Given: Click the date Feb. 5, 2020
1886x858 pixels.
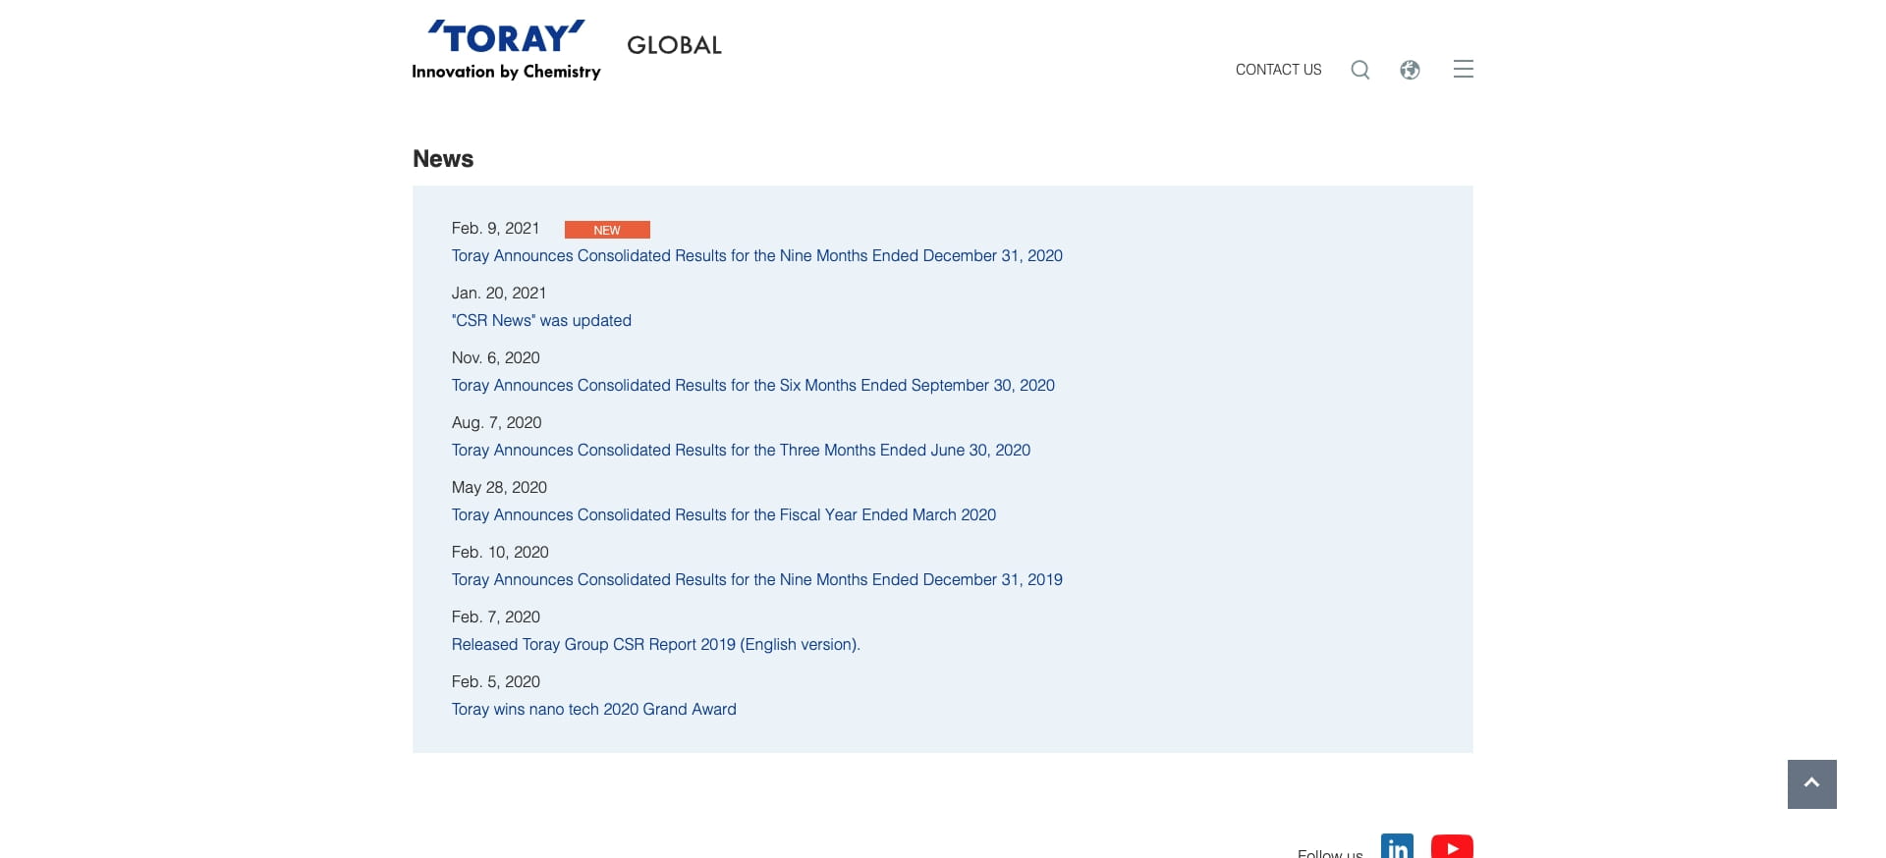Looking at the screenshot, I should click(x=496, y=681).
